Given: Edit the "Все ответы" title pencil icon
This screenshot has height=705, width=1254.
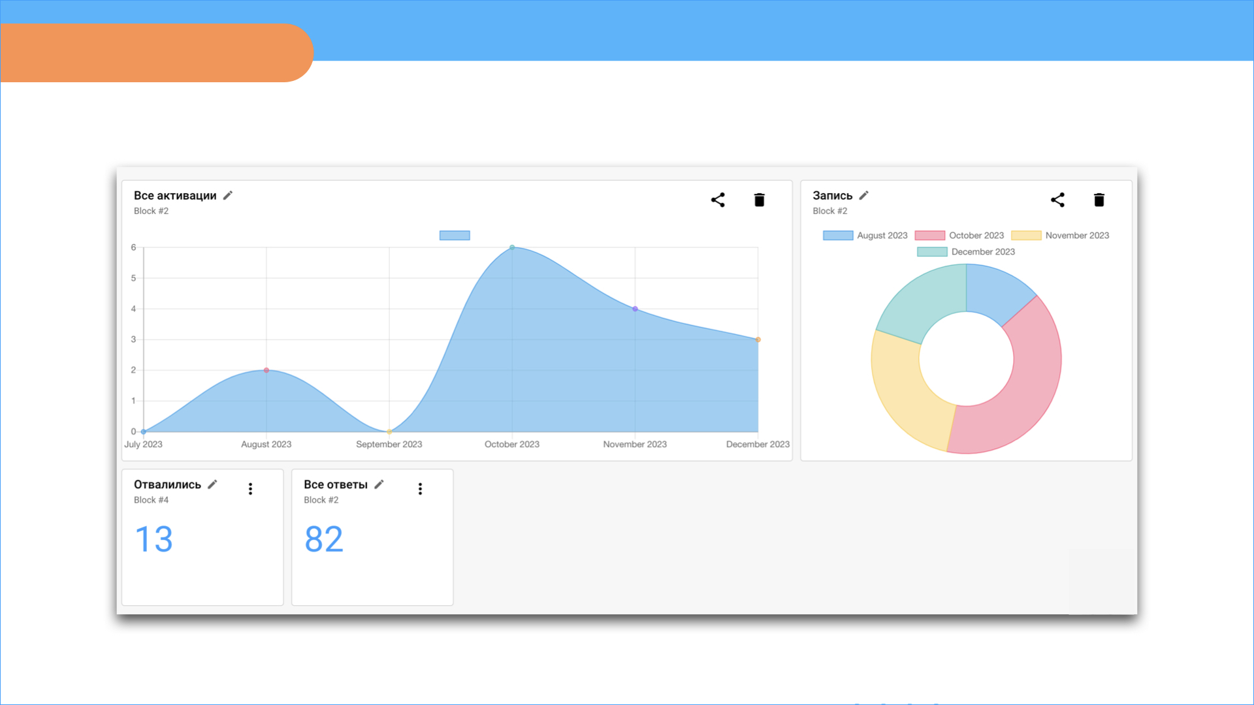Looking at the screenshot, I should [379, 484].
